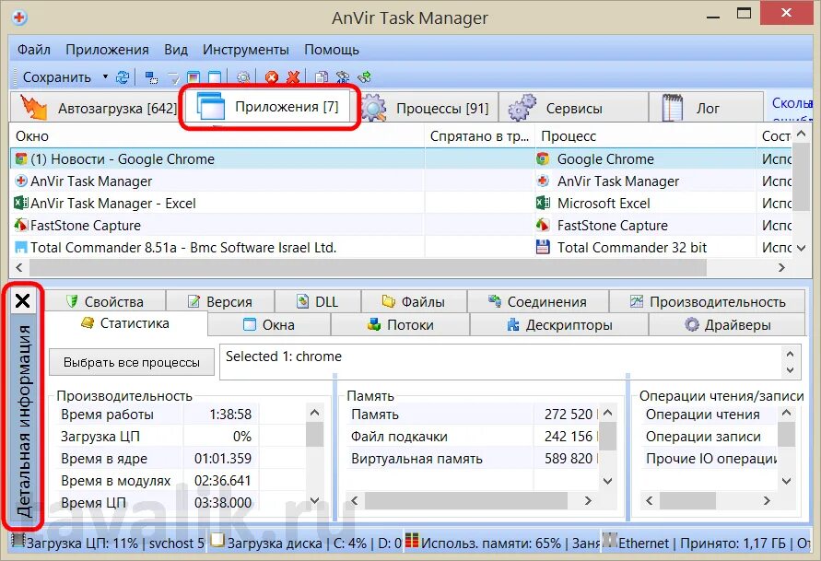
Task: Open the Производительность details tab
Action: pos(708,301)
